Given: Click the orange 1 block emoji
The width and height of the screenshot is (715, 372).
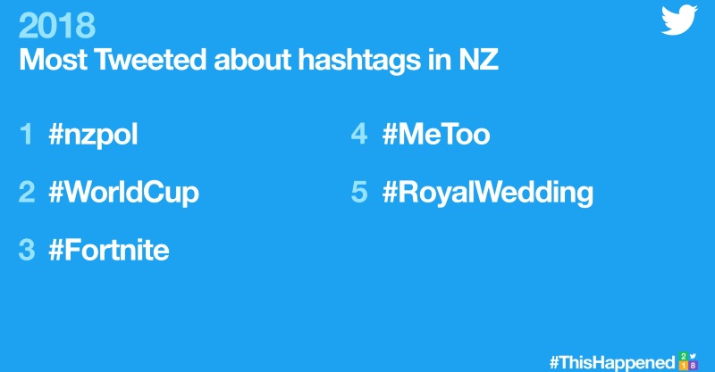Looking at the screenshot, I should point(684,365).
